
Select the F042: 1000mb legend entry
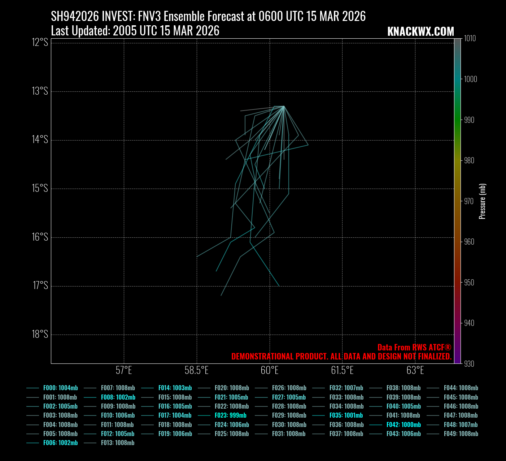(404, 425)
